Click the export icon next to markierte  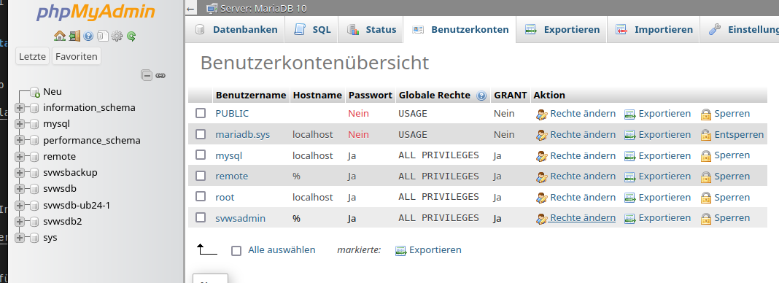(x=401, y=251)
